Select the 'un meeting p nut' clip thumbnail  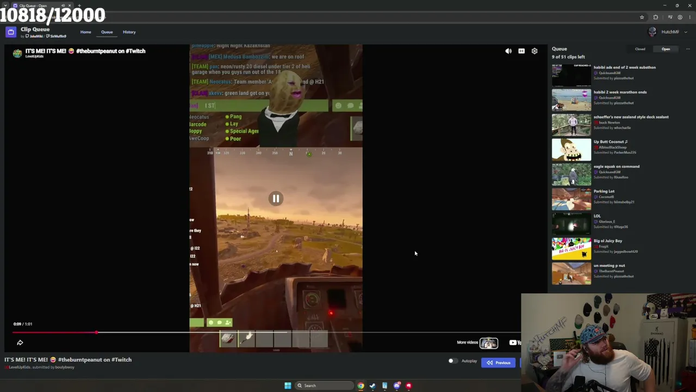coord(571,273)
